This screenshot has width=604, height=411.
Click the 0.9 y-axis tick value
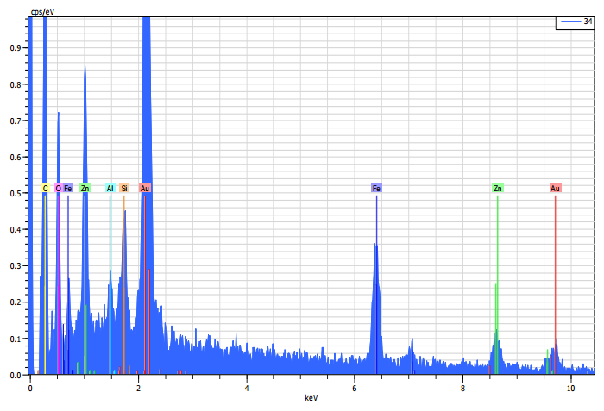[16, 48]
